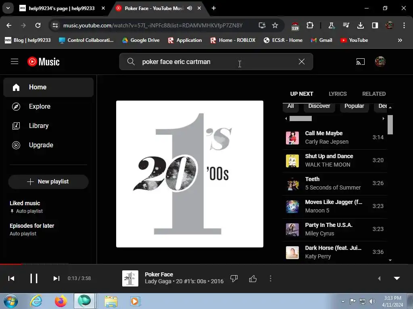The height and width of the screenshot is (309, 413).
Task: Switch to the LYRICS tab
Action: [x=338, y=94]
